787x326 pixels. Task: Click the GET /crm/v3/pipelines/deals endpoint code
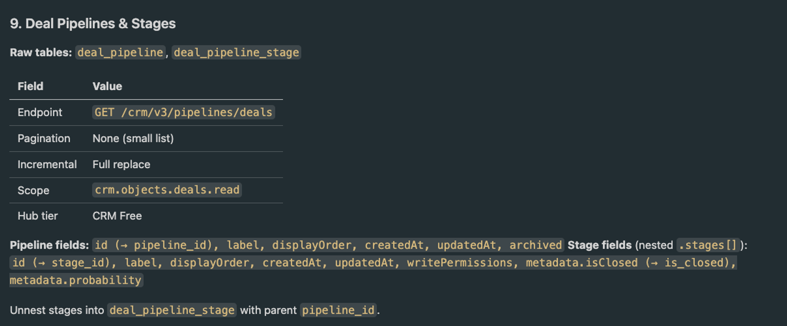[184, 112]
